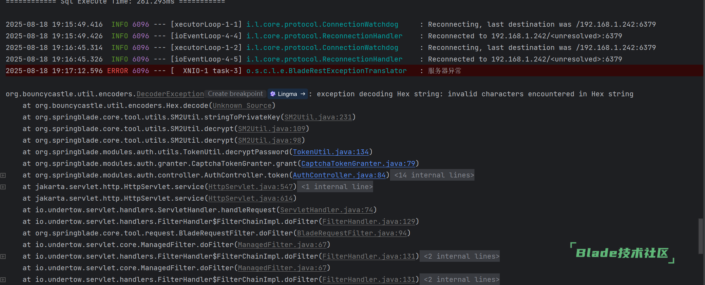
Task: Go to CaptchaTokenGranter.java:79 link
Action: coord(358,163)
